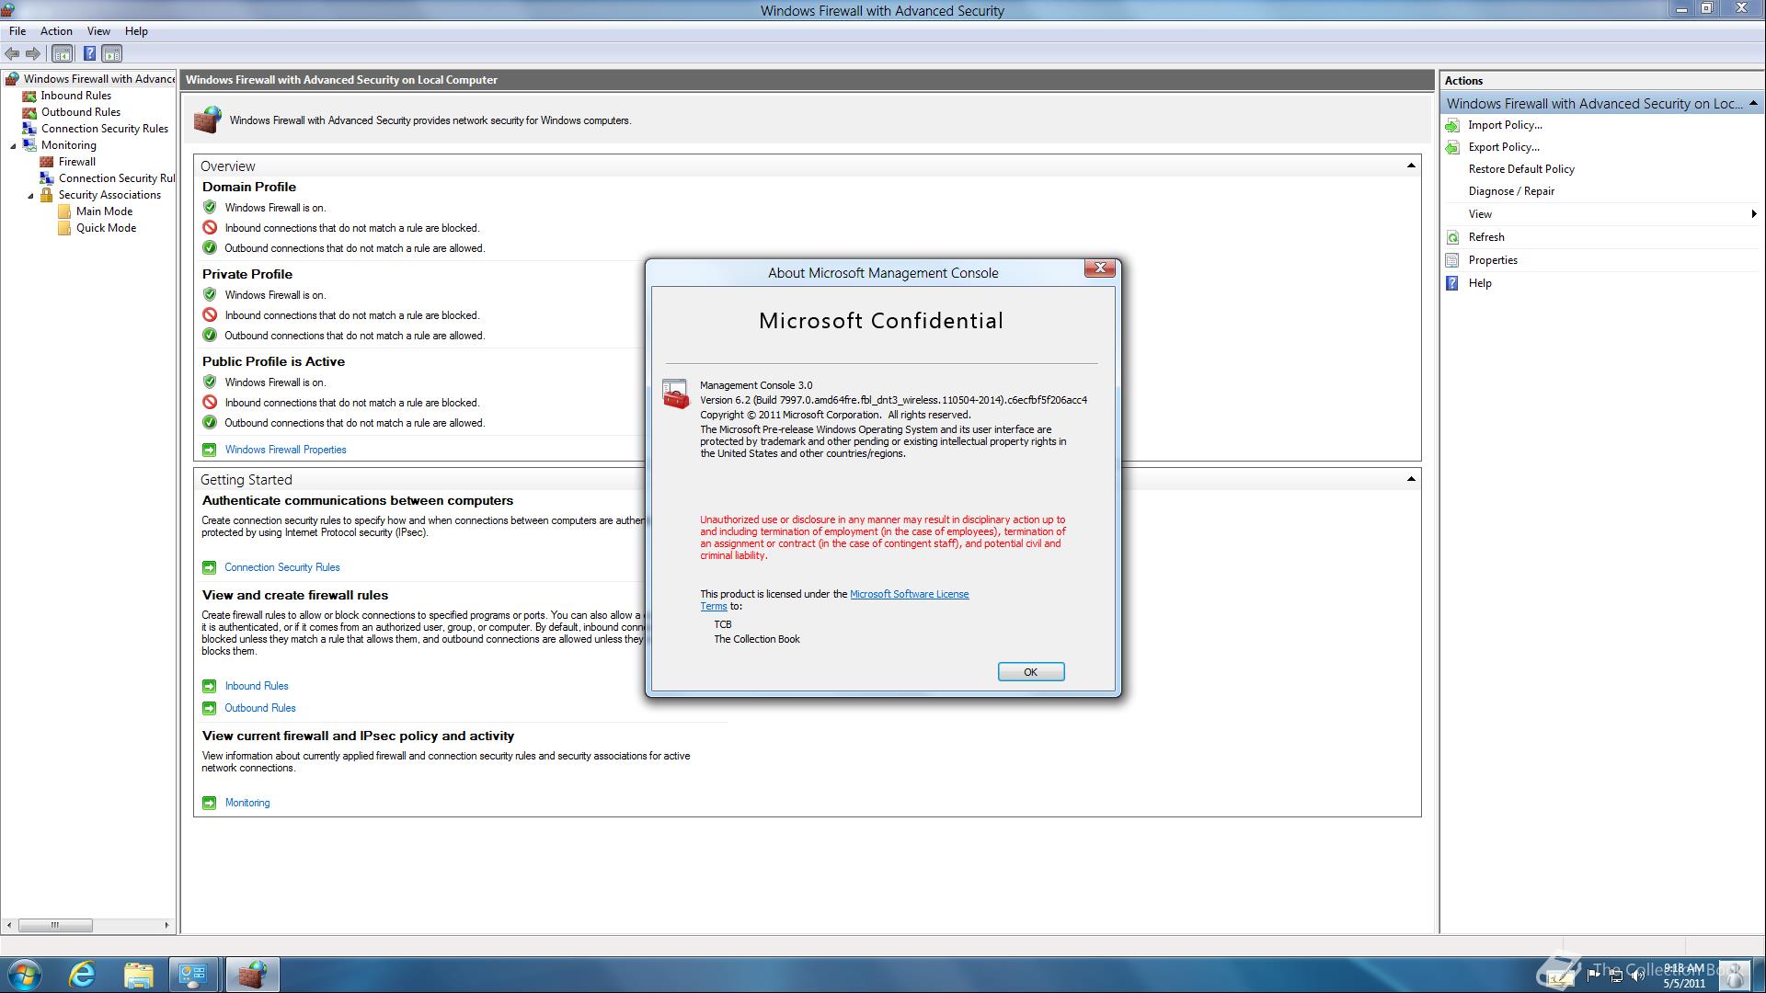Select Inbound Rules in the tree
This screenshot has height=993, width=1766.
click(75, 96)
